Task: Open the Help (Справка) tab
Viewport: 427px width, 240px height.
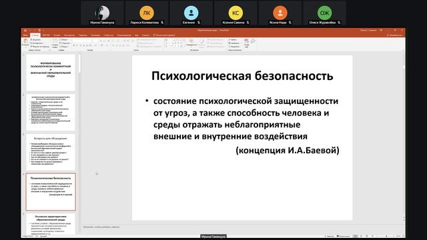Action: (x=145, y=35)
